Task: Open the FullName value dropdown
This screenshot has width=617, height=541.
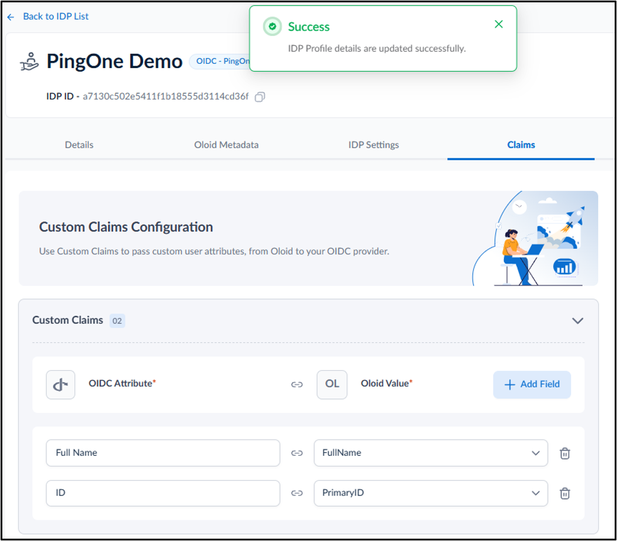Action: (431, 453)
